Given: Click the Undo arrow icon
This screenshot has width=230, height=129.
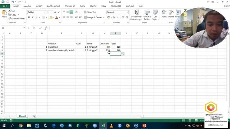Looking at the screenshot, I should (x=13, y=2).
